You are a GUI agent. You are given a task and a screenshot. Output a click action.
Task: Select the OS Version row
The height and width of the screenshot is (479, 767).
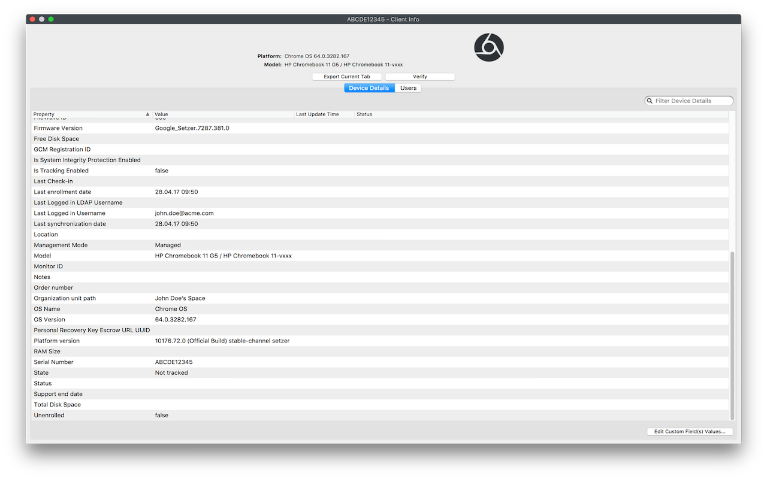(x=380, y=320)
